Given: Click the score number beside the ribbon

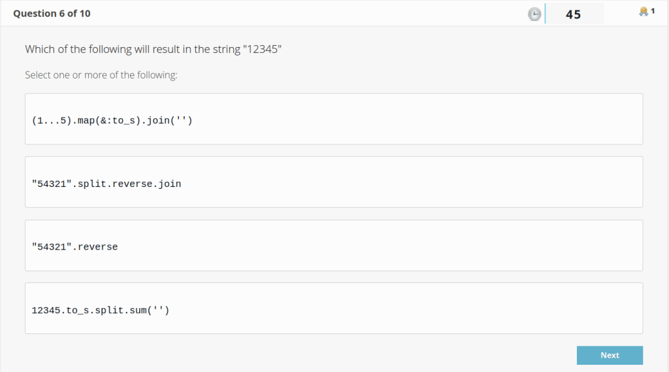Looking at the screenshot, I should [x=652, y=11].
